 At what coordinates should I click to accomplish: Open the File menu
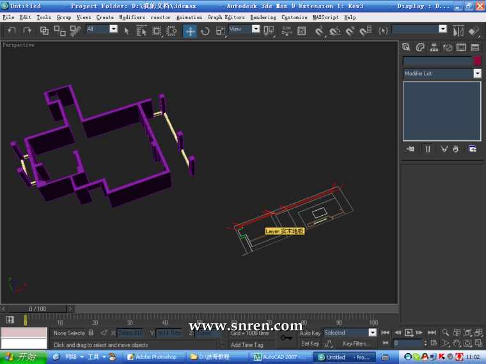point(8,17)
